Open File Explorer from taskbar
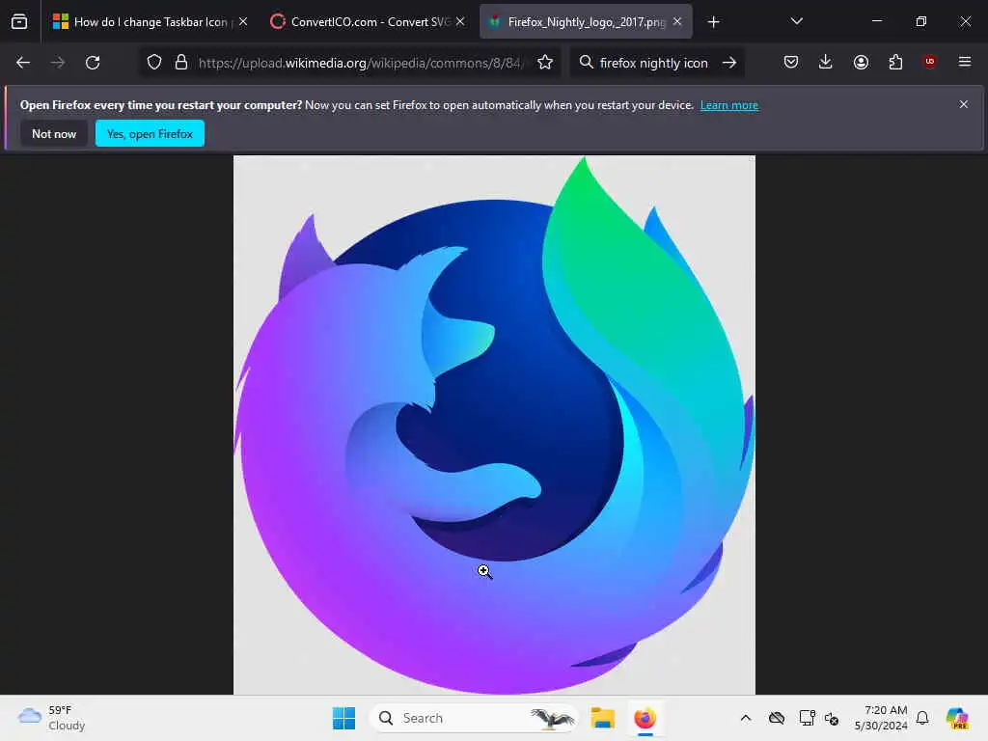 (x=602, y=718)
